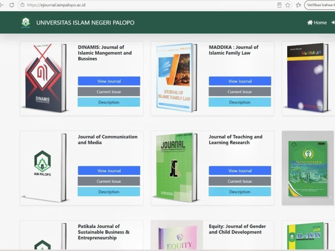Click Equity: Journal of Gender title

click(x=237, y=229)
